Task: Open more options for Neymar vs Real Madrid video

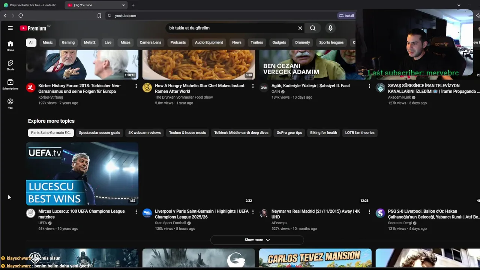Action: [x=369, y=212]
